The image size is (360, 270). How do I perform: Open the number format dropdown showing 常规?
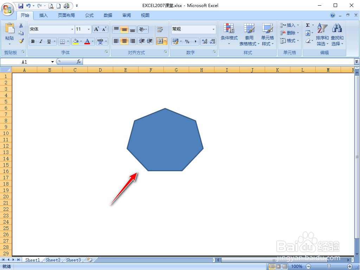pos(213,29)
